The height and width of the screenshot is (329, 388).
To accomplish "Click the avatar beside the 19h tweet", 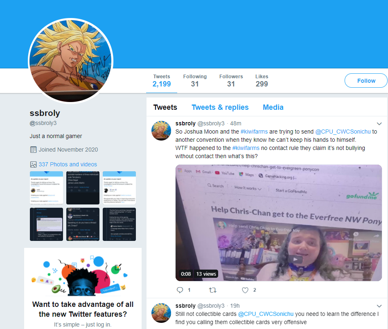I will (161, 313).
